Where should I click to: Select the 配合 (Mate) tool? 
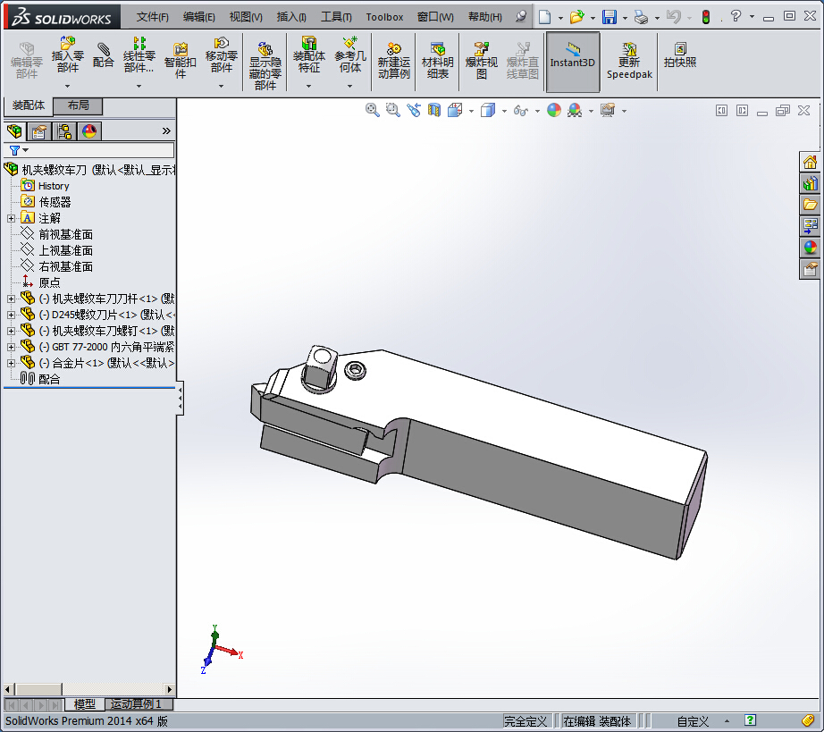103,55
